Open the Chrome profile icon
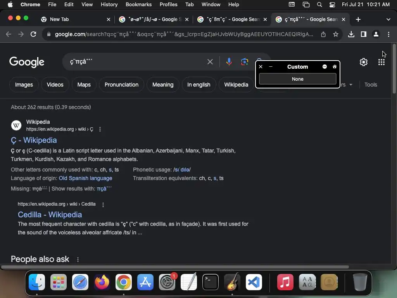The width and height of the screenshot is (397, 298). [x=376, y=34]
